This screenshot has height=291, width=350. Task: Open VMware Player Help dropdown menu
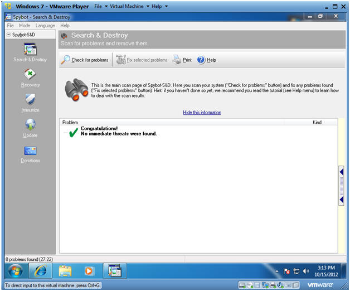pos(159,6)
